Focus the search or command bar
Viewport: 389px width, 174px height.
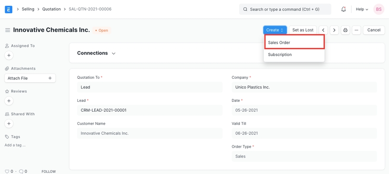[285, 9]
